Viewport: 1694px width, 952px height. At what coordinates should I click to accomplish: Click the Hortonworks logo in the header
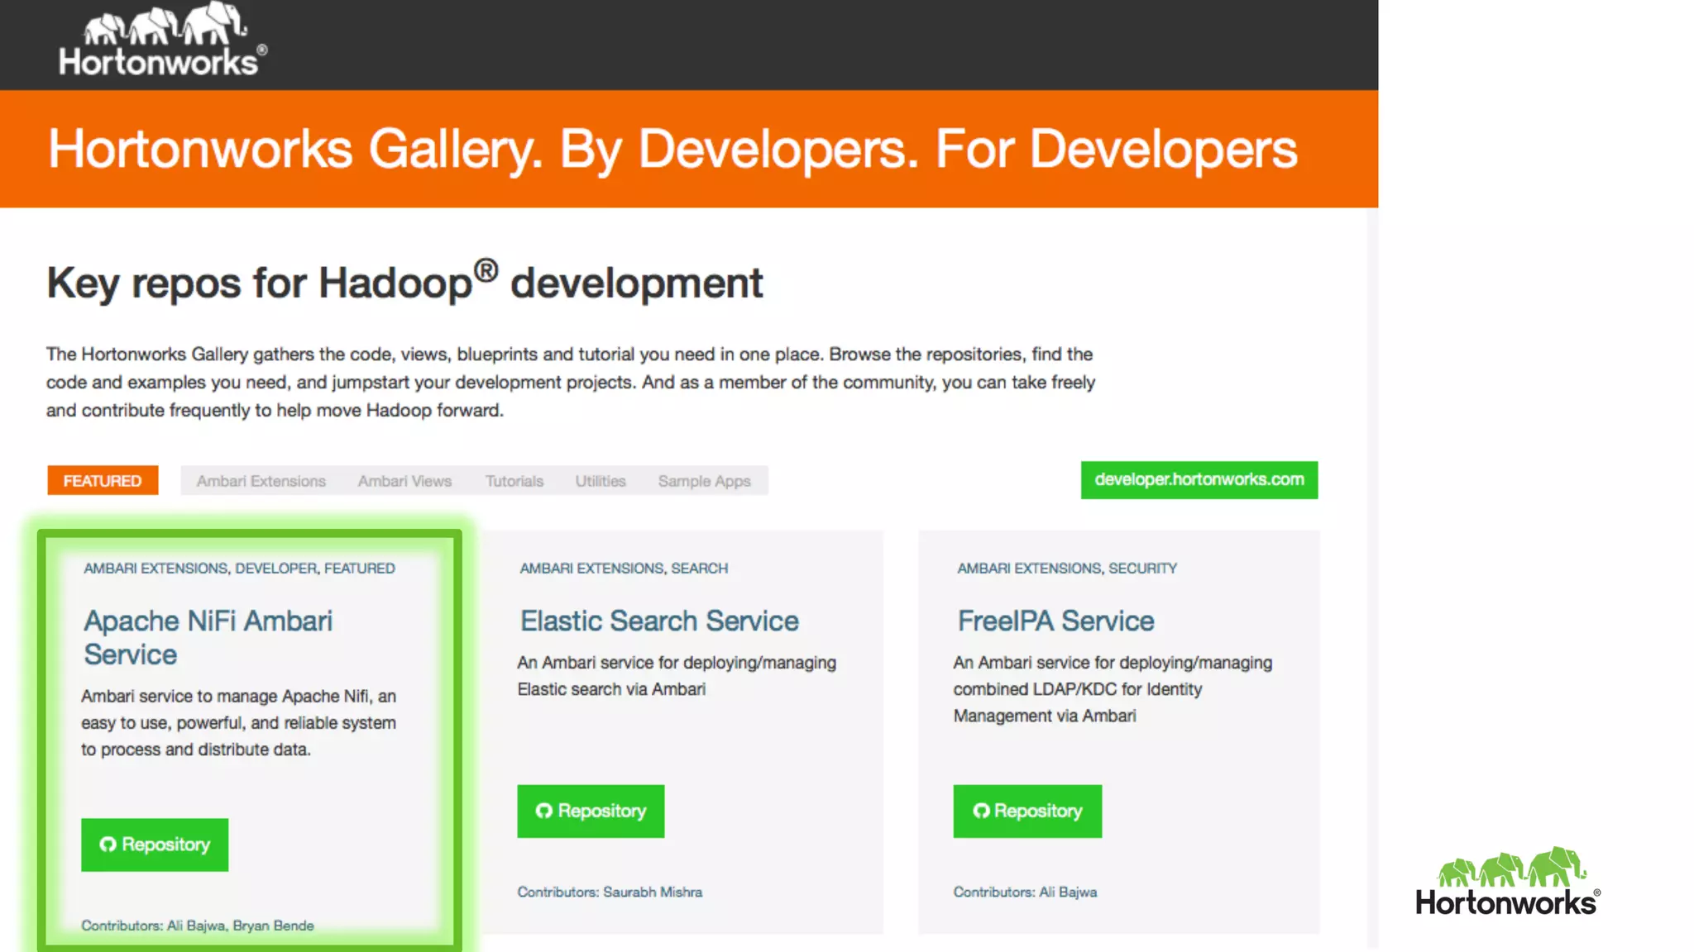(x=163, y=40)
